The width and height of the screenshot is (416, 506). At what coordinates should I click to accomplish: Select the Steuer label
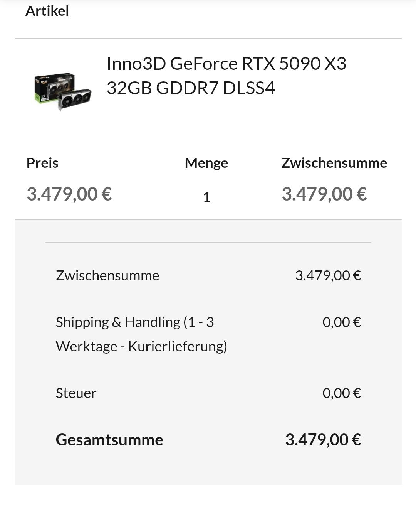(x=76, y=393)
